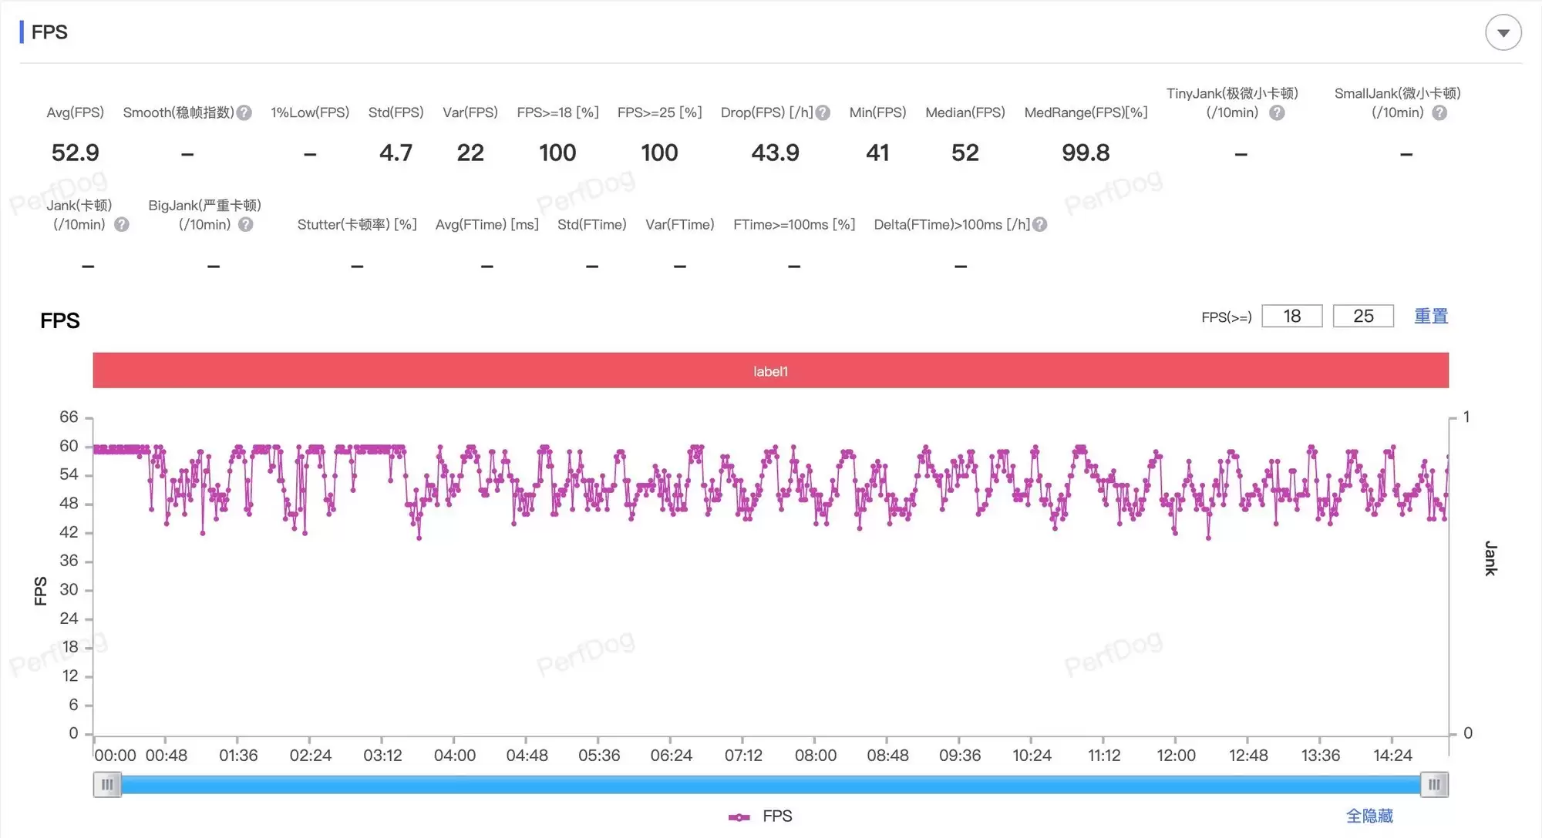Click TinyJank(极微小卡顿) help question icon
The image size is (1542, 838).
(x=1277, y=112)
